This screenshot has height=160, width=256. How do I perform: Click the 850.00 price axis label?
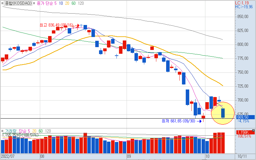point(243,17)
